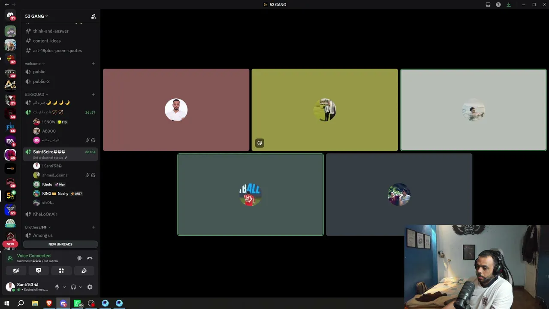Image resolution: width=549 pixels, height=309 pixels.
Task: Mute the microphone in user panel
Action: pos(57,287)
